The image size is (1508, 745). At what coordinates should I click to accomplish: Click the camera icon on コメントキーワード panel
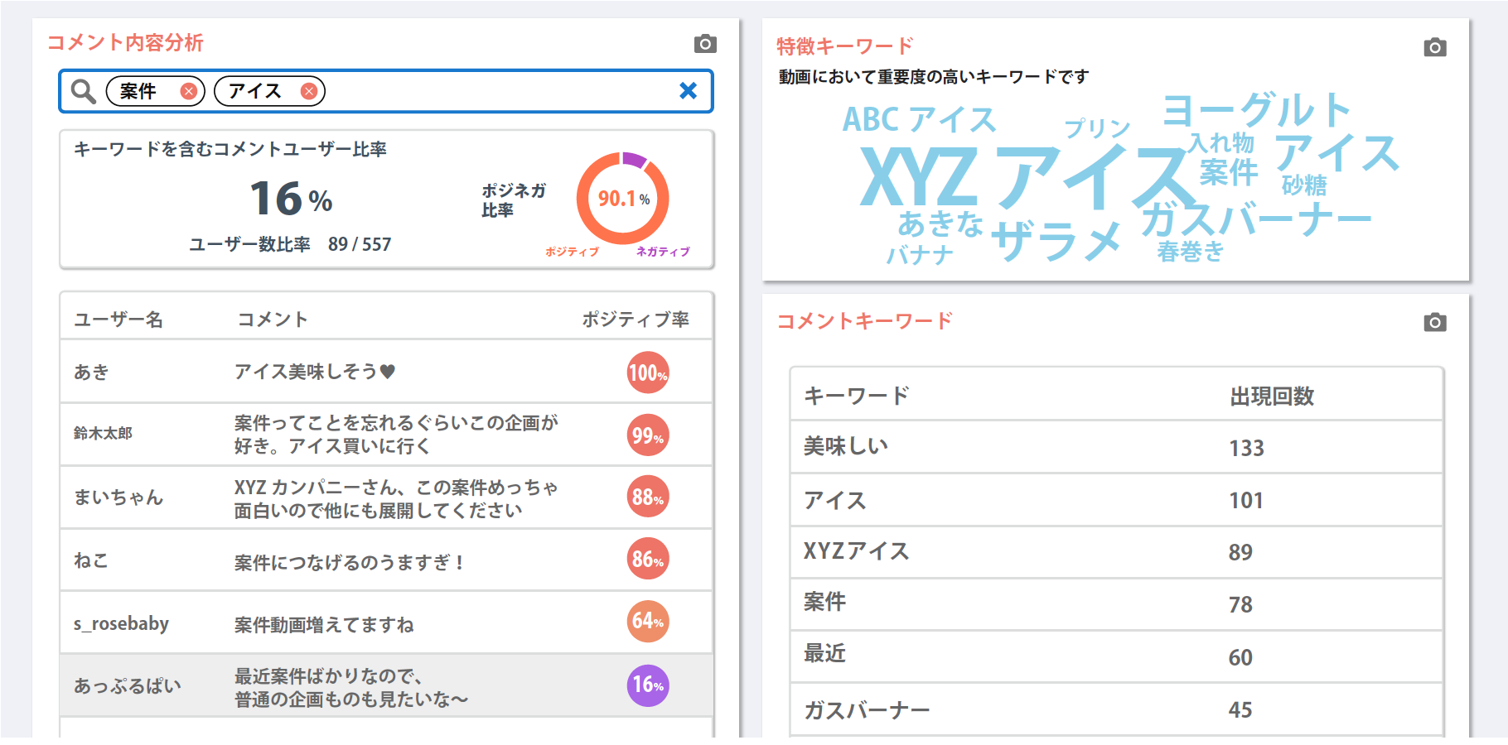(x=1437, y=323)
